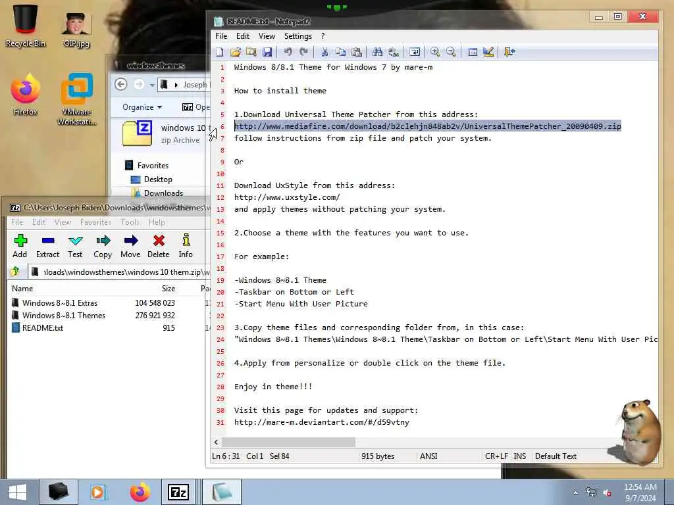Screen dimensions: 674x505
Task: Click the Extract button in 7-Zip
Action: (47, 246)
